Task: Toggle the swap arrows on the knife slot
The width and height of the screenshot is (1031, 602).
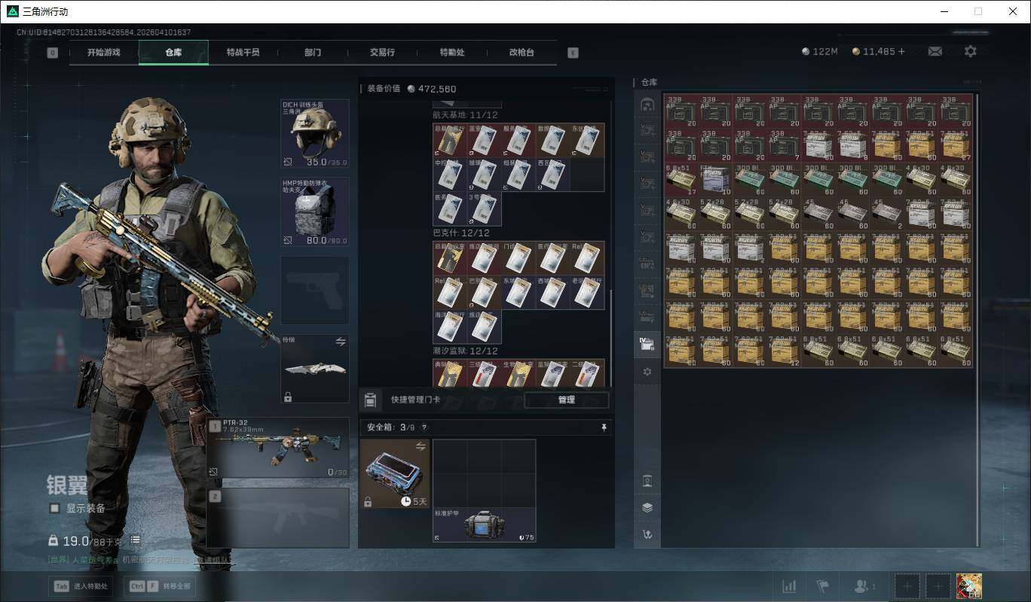Action: [x=341, y=342]
